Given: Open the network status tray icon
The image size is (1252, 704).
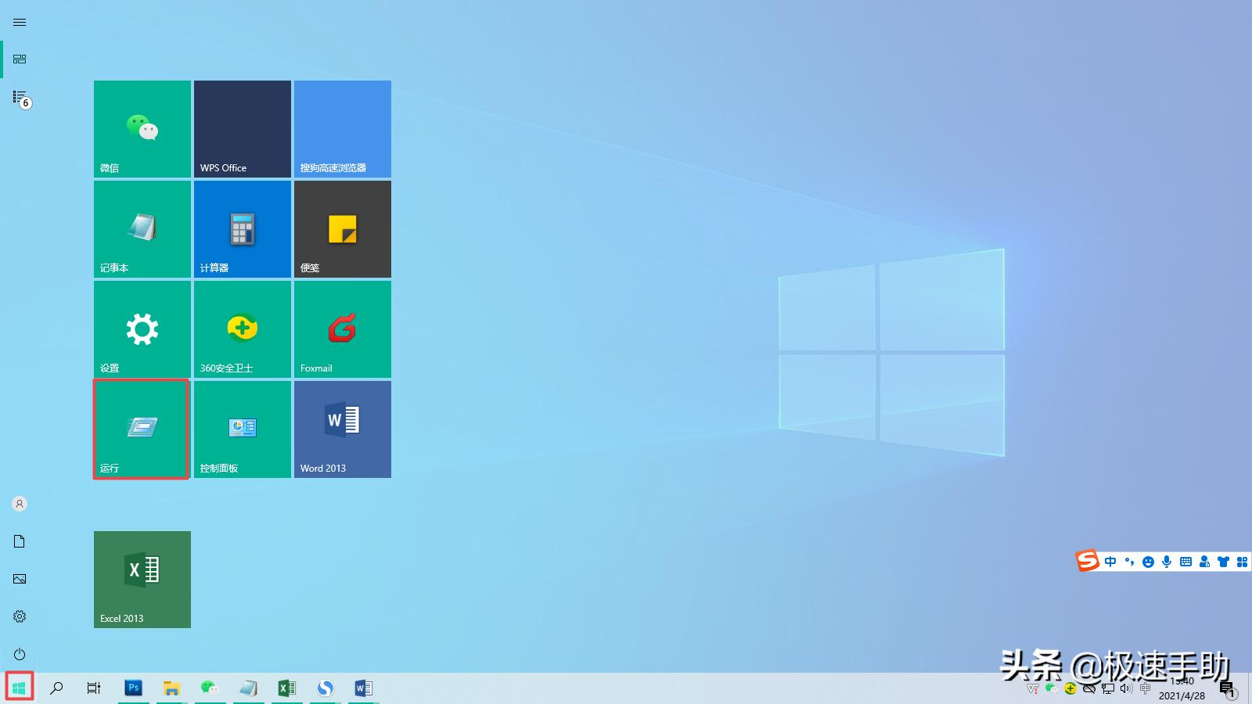Looking at the screenshot, I should [x=1108, y=689].
